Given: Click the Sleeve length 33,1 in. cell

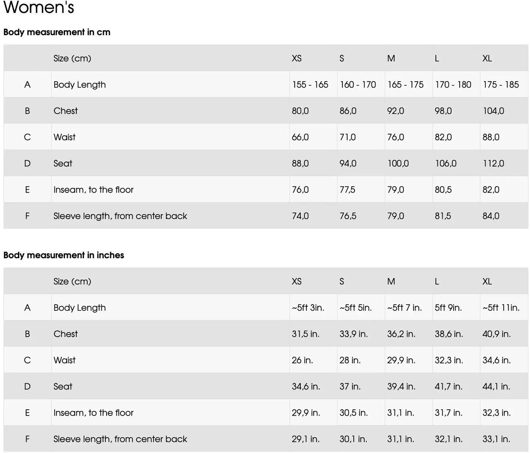Looking at the screenshot, I should click(496, 439).
